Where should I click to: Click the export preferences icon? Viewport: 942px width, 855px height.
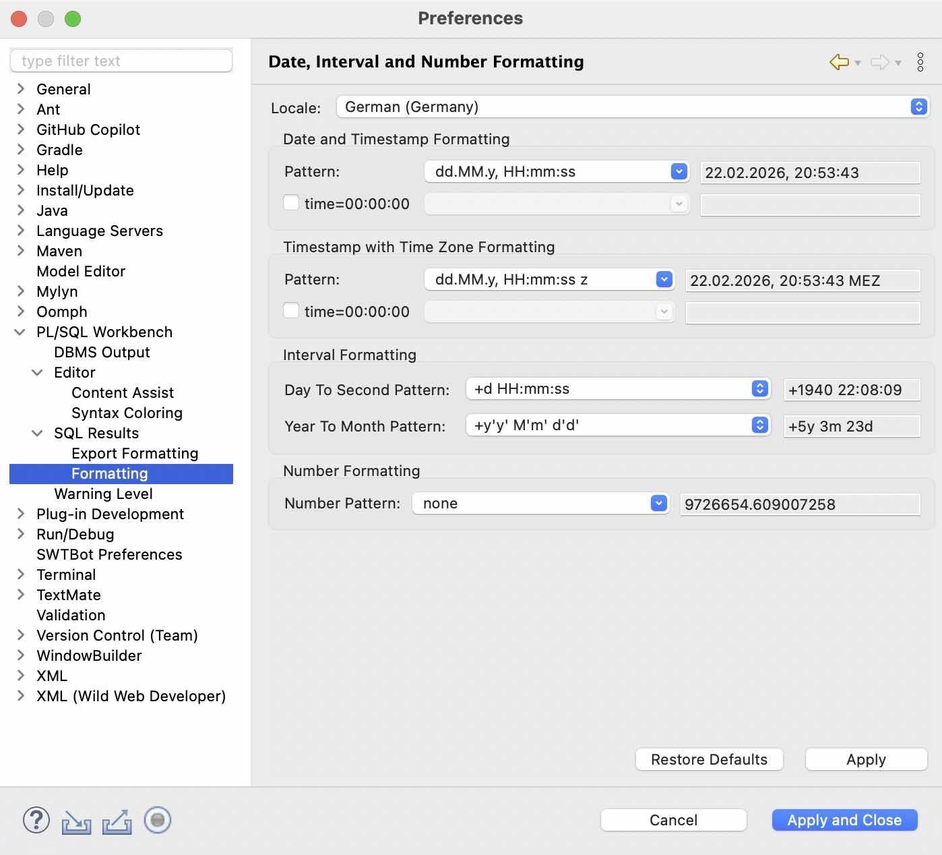117,821
